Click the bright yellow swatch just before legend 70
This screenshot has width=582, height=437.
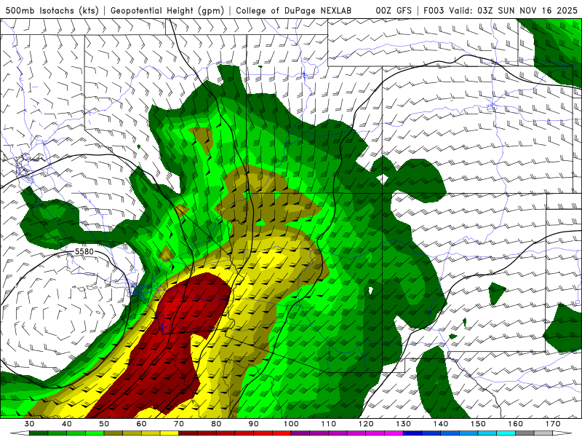tap(170, 433)
